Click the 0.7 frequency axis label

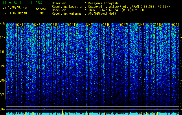(3, 95)
